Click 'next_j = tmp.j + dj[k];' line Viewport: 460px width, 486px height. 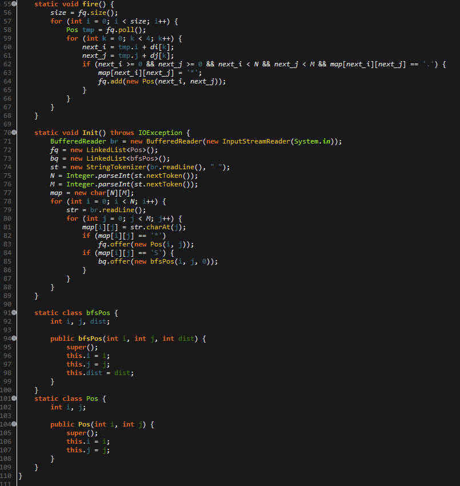128,56
